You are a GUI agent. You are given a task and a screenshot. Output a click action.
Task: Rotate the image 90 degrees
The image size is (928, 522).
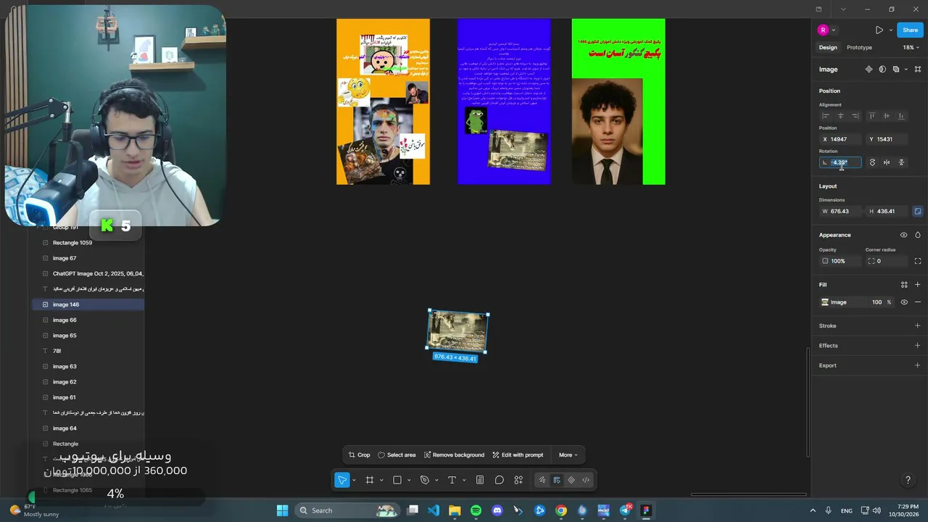[872, 162]
